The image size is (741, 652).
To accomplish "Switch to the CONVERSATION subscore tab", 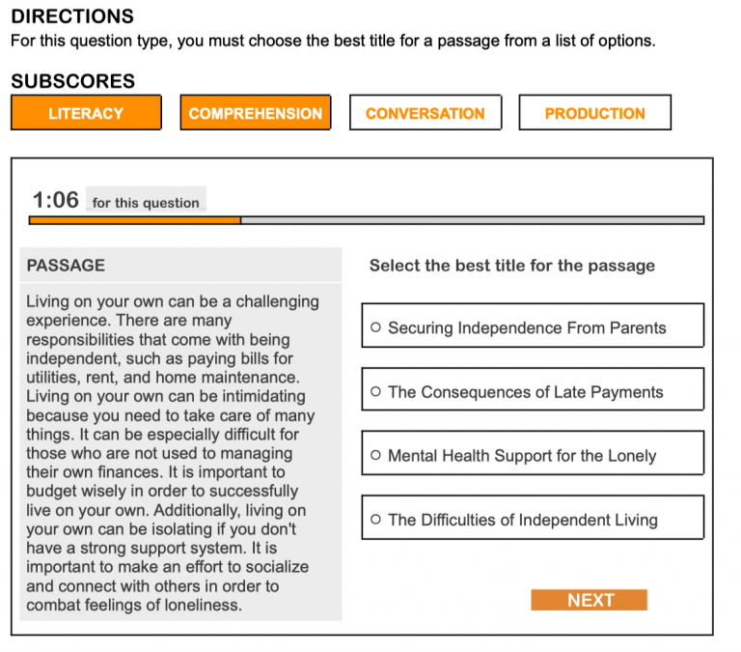I will (x=425, y=113).
